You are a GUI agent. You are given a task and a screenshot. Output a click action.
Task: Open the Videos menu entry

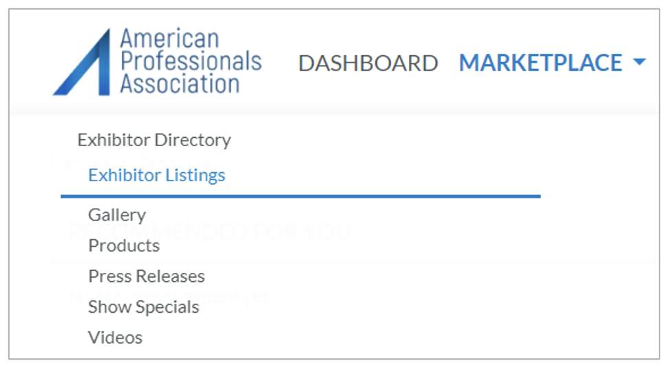[116, 338]
